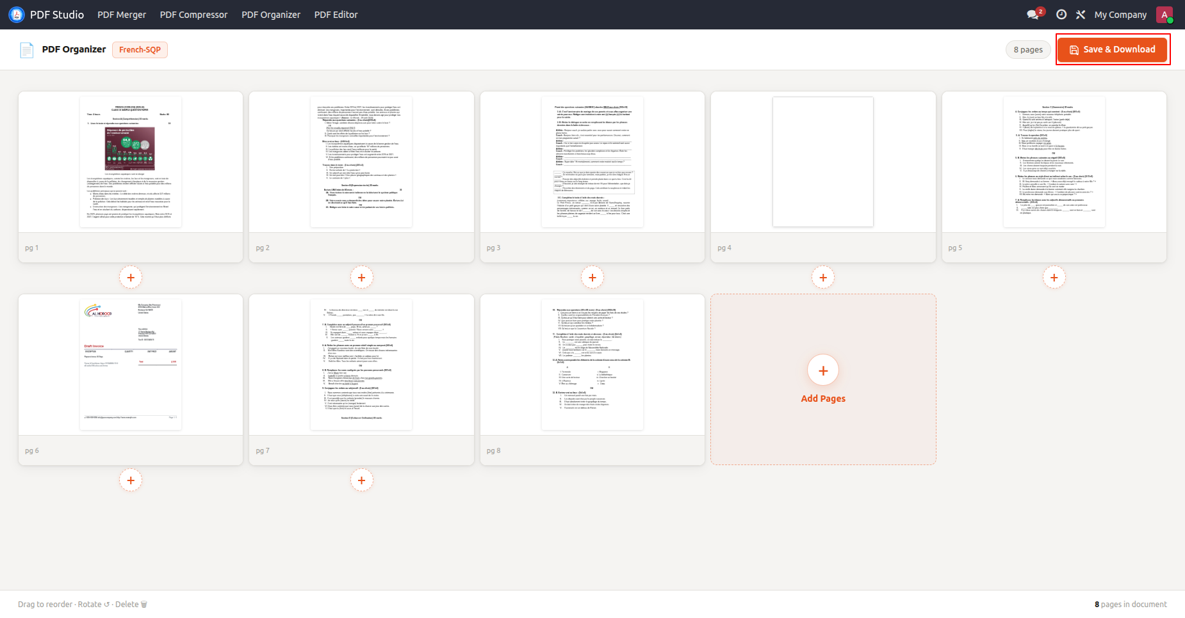Open the debug tools wrench icon

pyautogui.click(x=1081, y=14)
